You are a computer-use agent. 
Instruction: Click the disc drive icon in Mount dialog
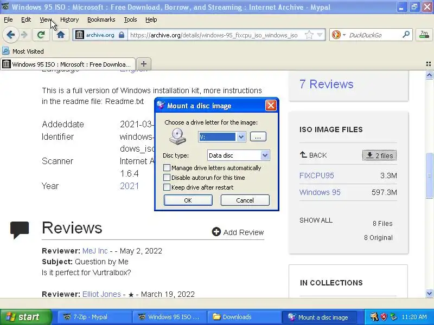[x=178, y=136]
